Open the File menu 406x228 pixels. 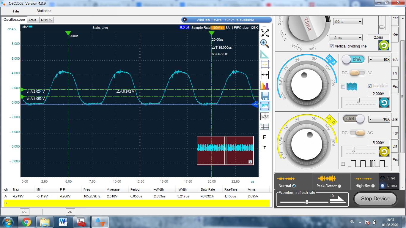tap(16, 11)
